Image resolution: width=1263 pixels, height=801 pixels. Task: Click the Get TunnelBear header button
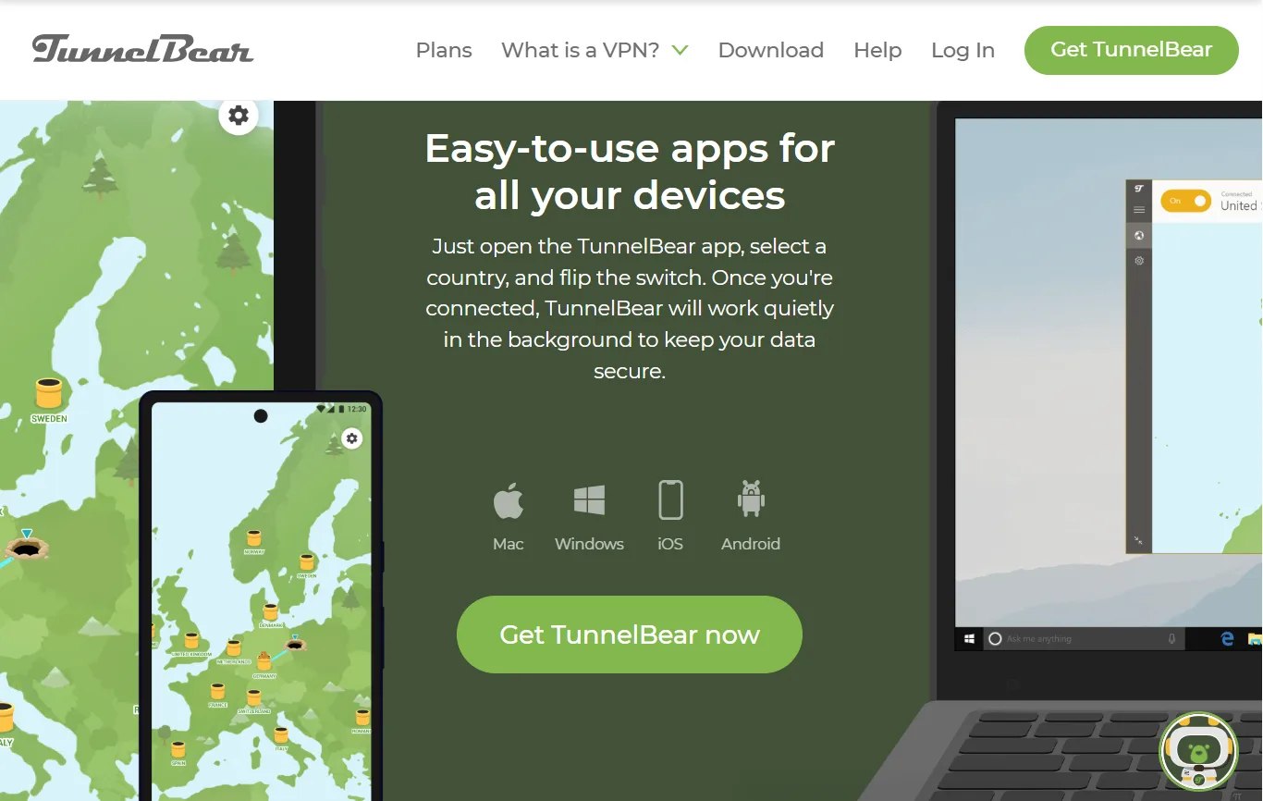click(1132, 50)
